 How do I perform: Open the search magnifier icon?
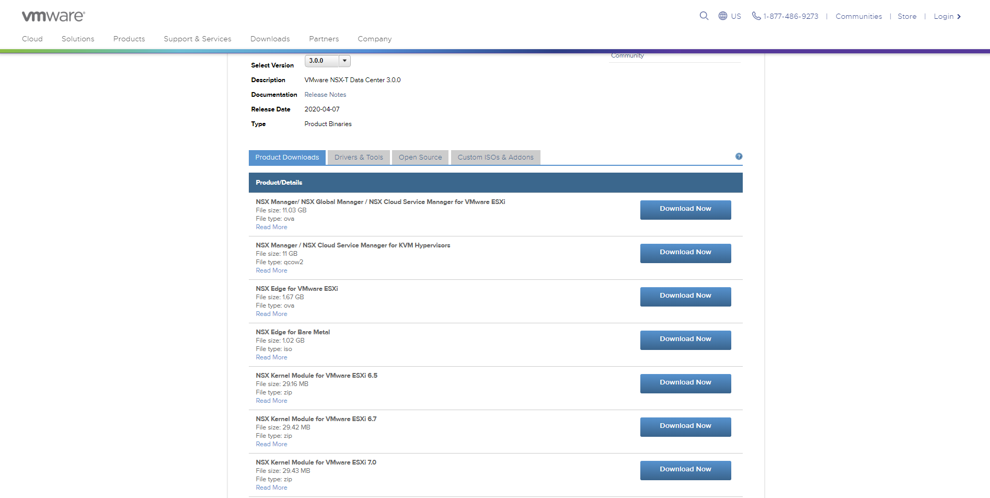704,16
